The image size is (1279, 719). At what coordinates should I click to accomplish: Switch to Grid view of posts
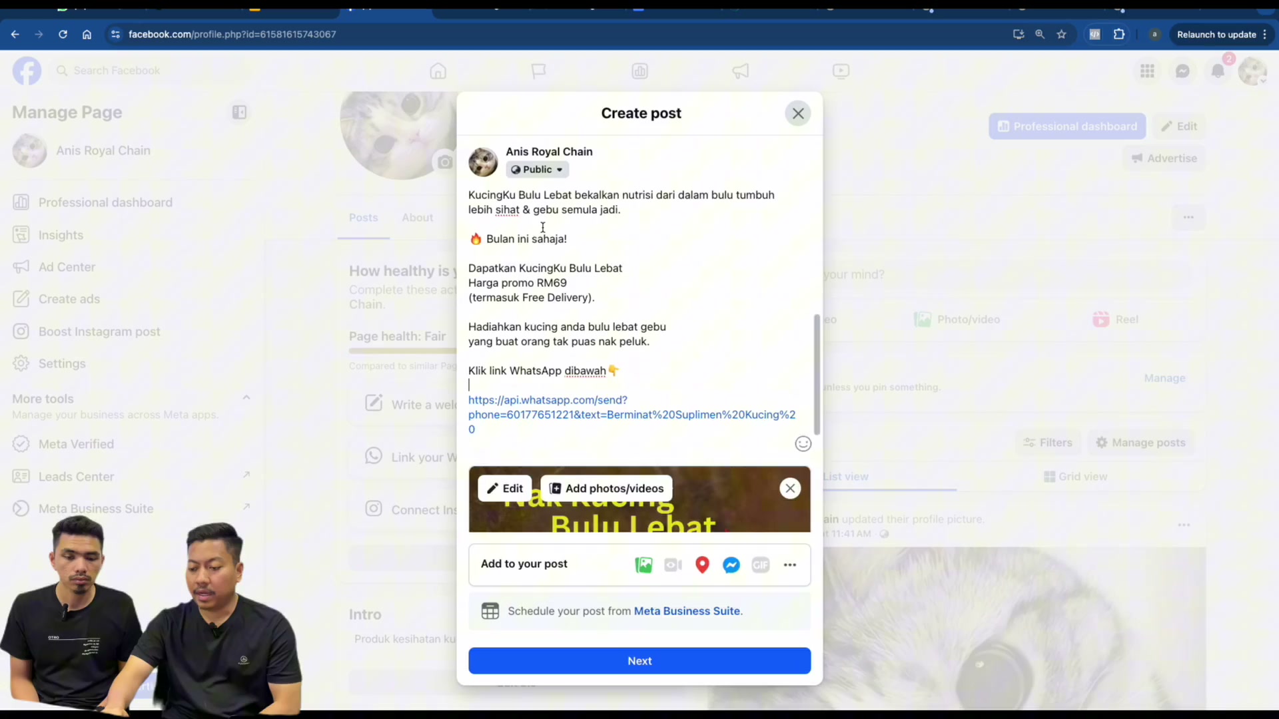1075,477
